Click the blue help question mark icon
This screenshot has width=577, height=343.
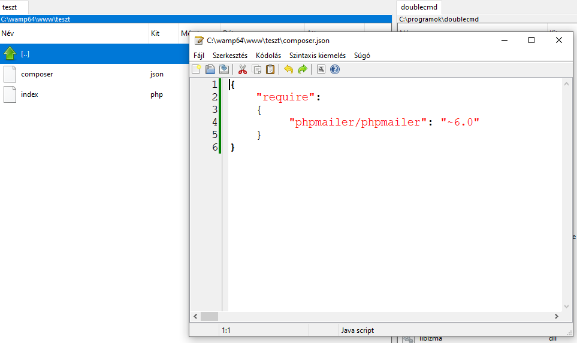click(x=335, y=69)
